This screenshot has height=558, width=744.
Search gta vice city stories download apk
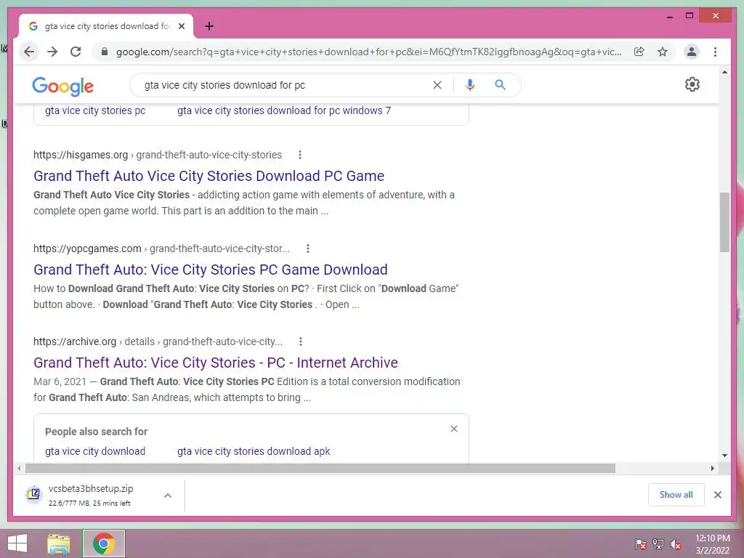click(x=254, y=451)
